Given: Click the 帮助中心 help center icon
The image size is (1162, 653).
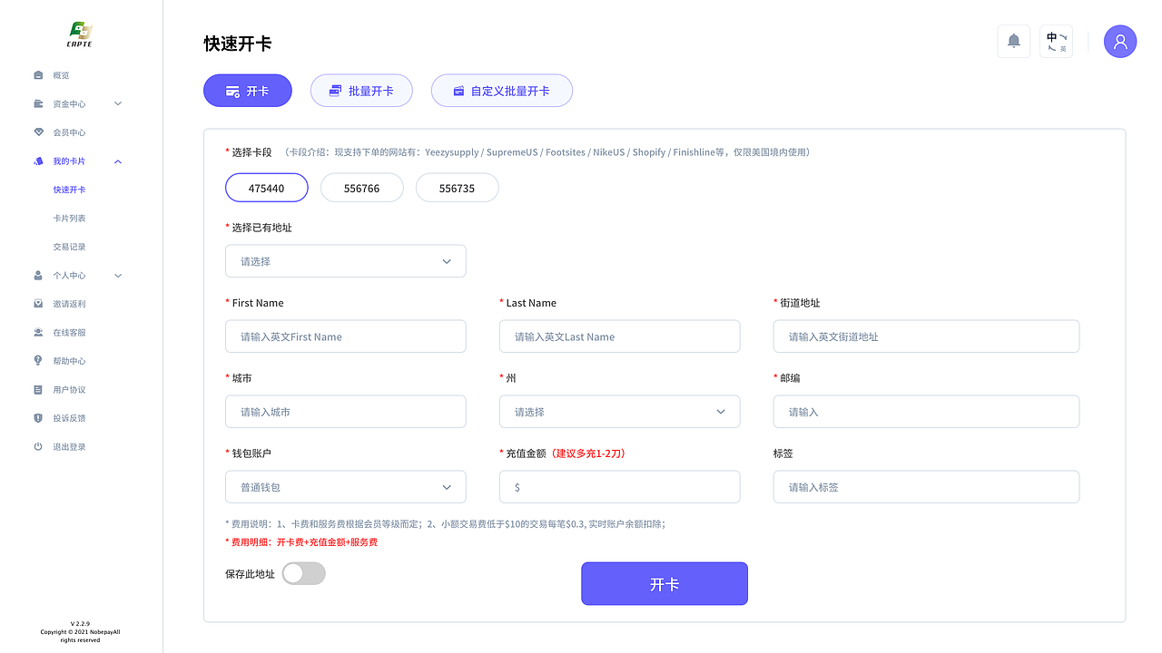Looking at the screenshot, I should point(37,360).
